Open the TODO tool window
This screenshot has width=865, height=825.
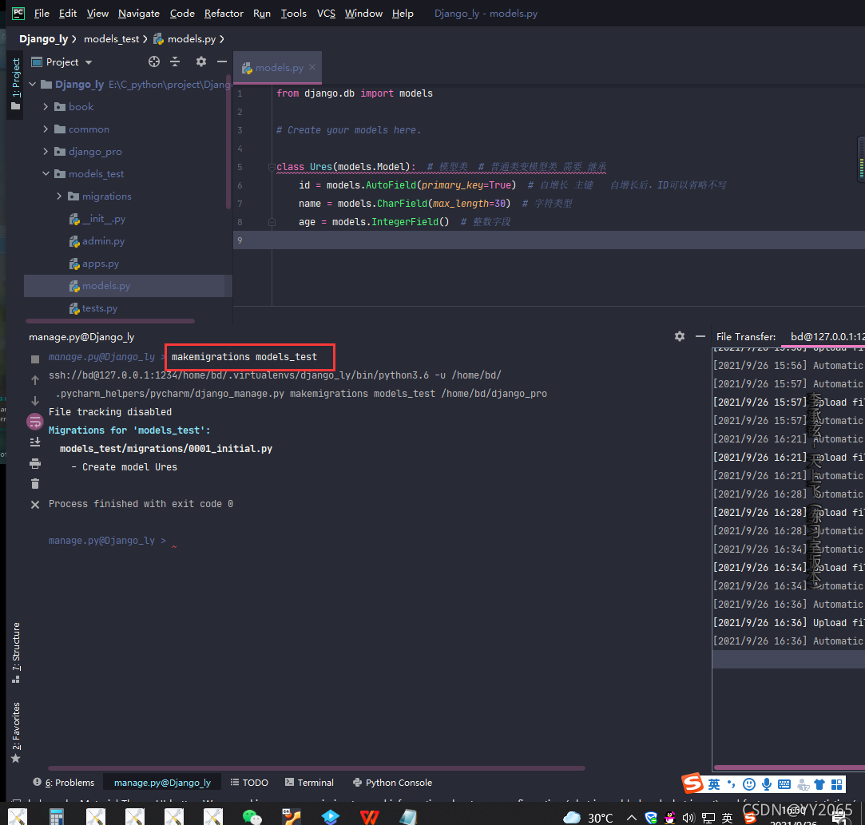click(x=249, y=783)
